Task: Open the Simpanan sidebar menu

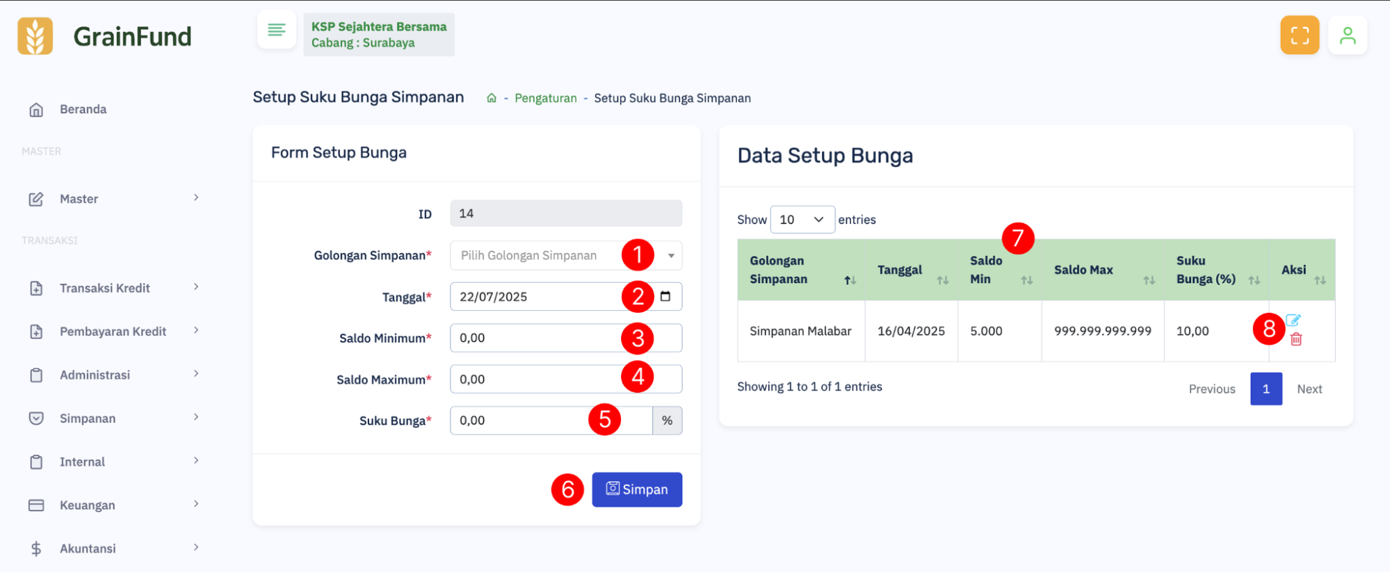Action: click(88, 418)
